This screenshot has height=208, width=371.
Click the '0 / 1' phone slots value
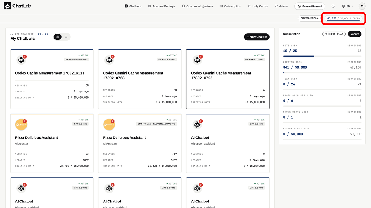(x=288, y=117)
